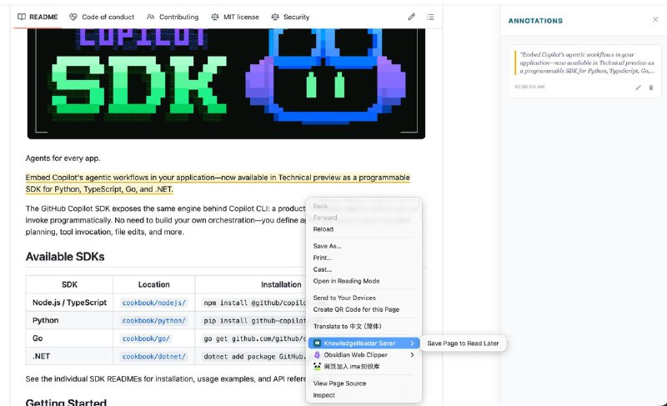
Task: Click the npm install command code
Action: click(254, 303)
